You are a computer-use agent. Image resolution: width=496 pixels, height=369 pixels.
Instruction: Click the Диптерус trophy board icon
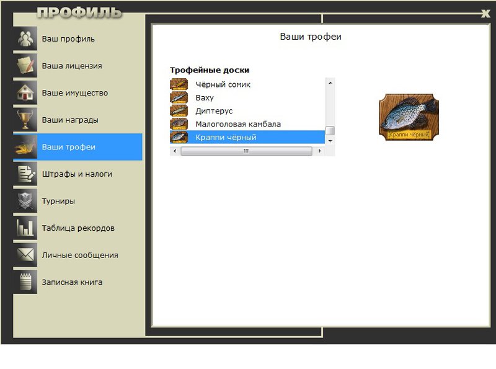pyautogui.click(x=179, y=111)
